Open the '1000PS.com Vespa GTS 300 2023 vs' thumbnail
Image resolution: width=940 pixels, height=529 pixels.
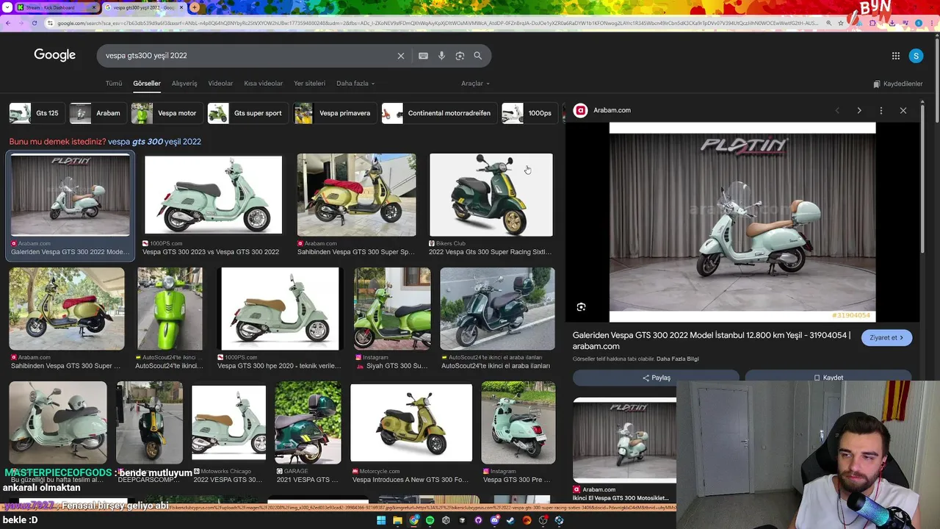pos(213,195)
